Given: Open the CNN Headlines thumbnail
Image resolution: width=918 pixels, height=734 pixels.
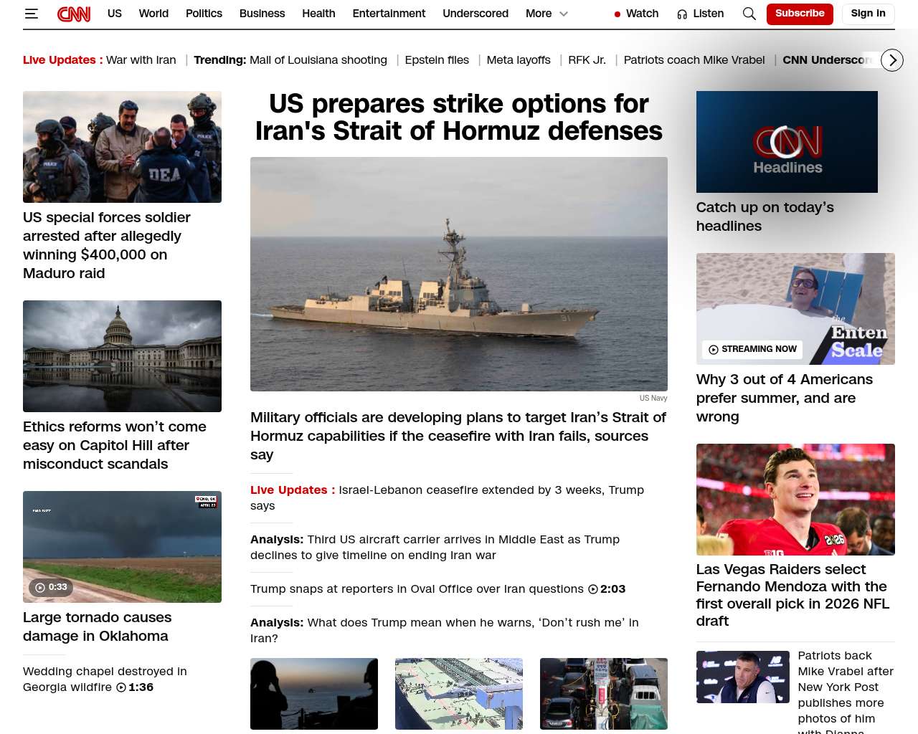Looking at the screenshot, I should point(786,142).
